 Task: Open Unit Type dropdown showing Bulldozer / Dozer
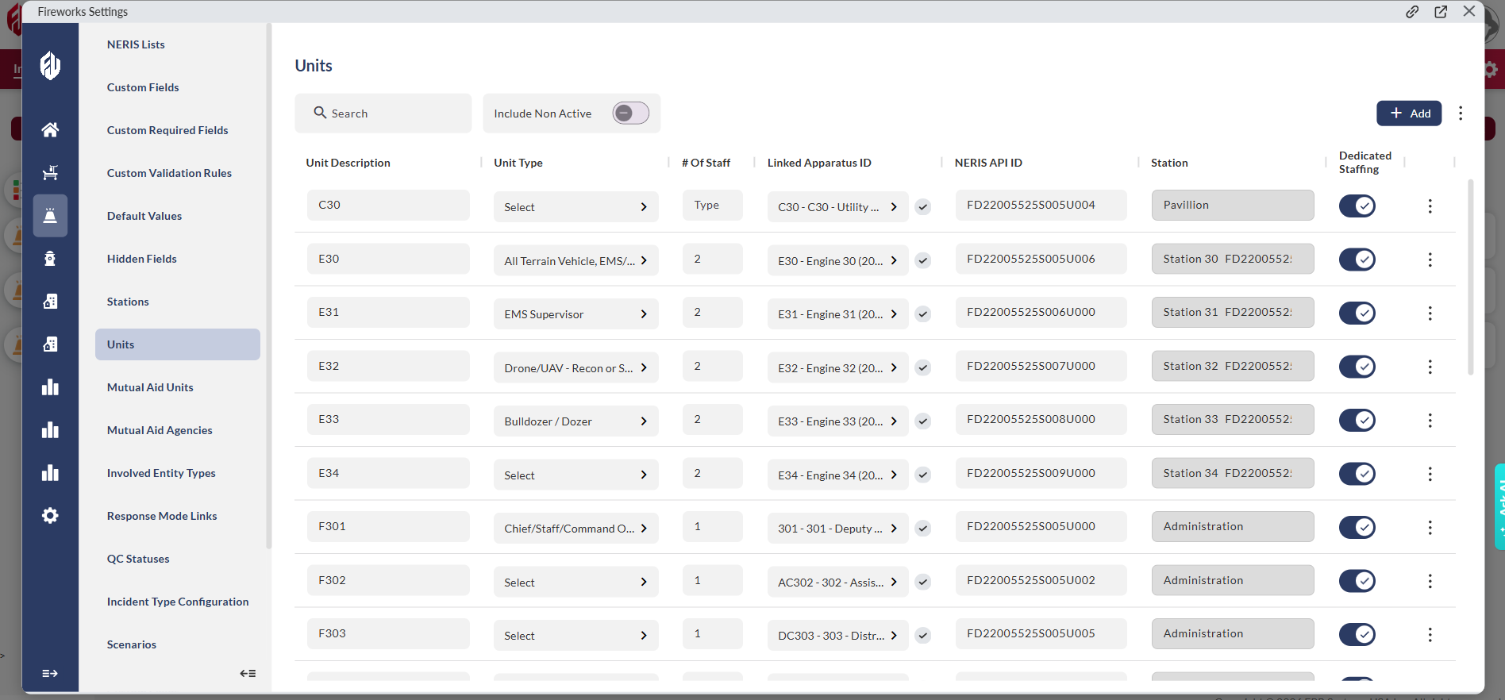tap(575, 421)
